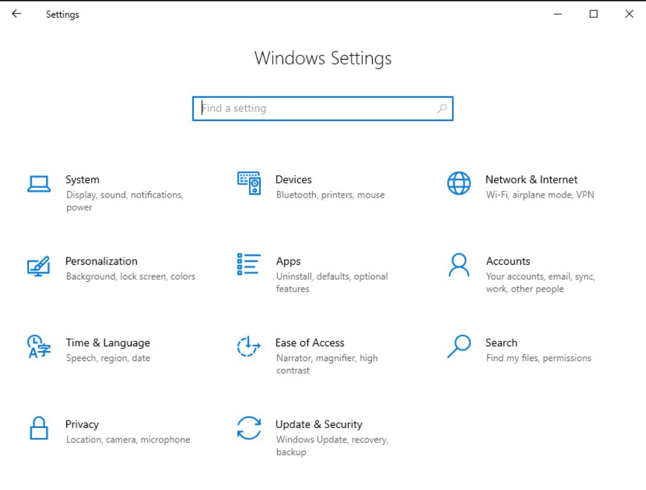This screenshot has height=490, width=646.
Task: Choose the Ease of Access heading
Action: tap(310, 343)
